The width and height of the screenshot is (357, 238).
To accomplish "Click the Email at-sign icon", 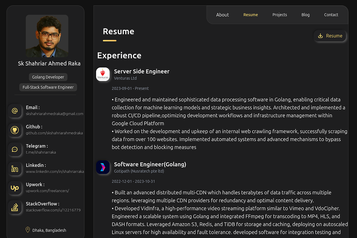I will 15,111.
